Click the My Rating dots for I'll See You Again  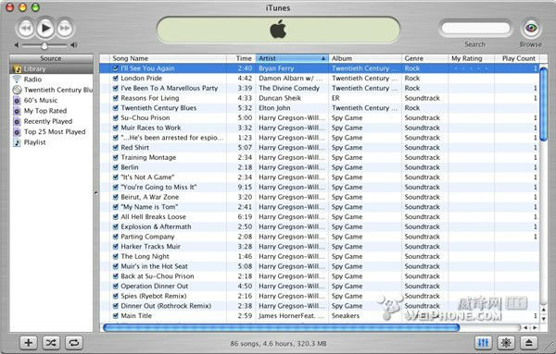pyautogui.click(x=472, y=68)
